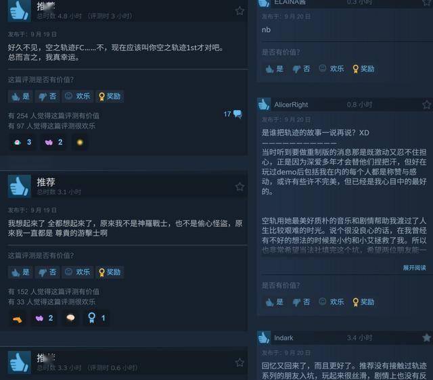Vote 是 on the 空之轨迹FC review
This screenshot has width=433, height=380.
[x=20, y=96]
